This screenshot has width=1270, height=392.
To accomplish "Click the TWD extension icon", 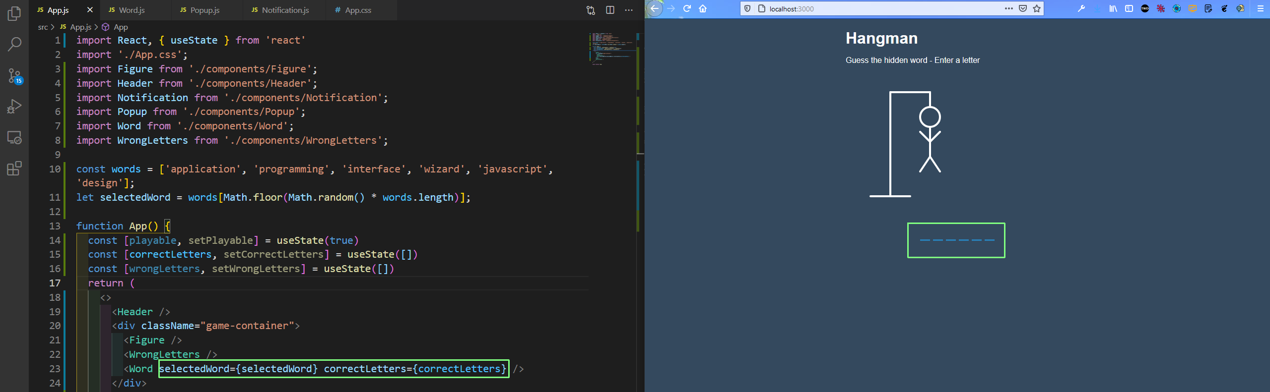I will [1145, 8].
